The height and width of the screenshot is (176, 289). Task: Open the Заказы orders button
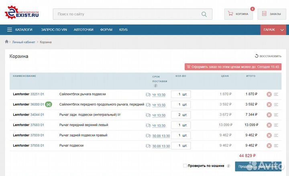(x=271, y=14)
